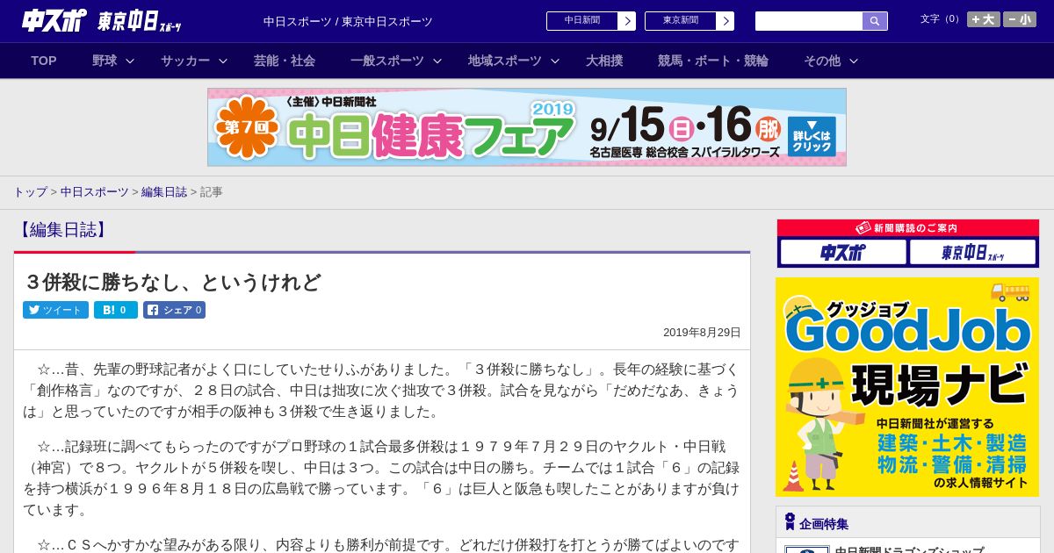This screenshot has width=1054, height=553.
Task: Share article via Twitter ツイート button
Action: [55, 310]
